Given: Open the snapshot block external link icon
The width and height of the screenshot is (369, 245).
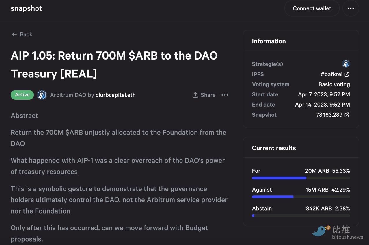Looking at the screenshot, I should (x=347, y=115).
